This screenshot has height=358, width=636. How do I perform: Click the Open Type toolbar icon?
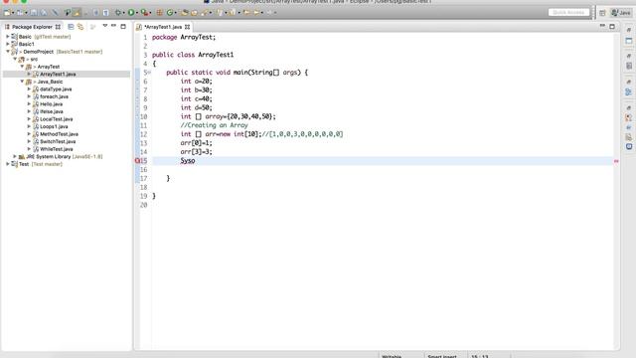pos(185,13)
